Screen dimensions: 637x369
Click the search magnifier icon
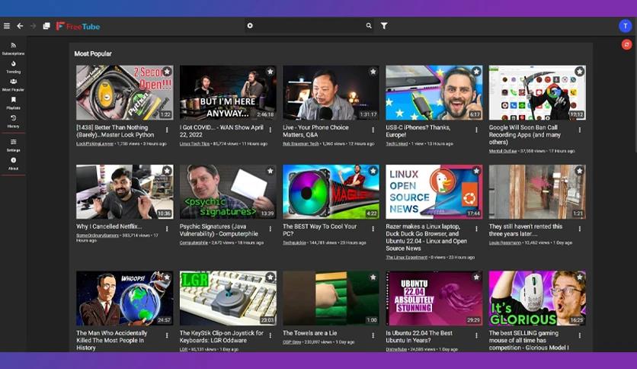[369, 26]
